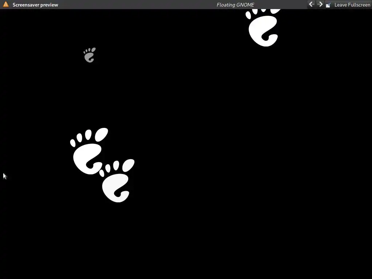Screen dimensions: 372x279
Task: Click the Floating GNOME theme name
Action: [x=235, y=5]
